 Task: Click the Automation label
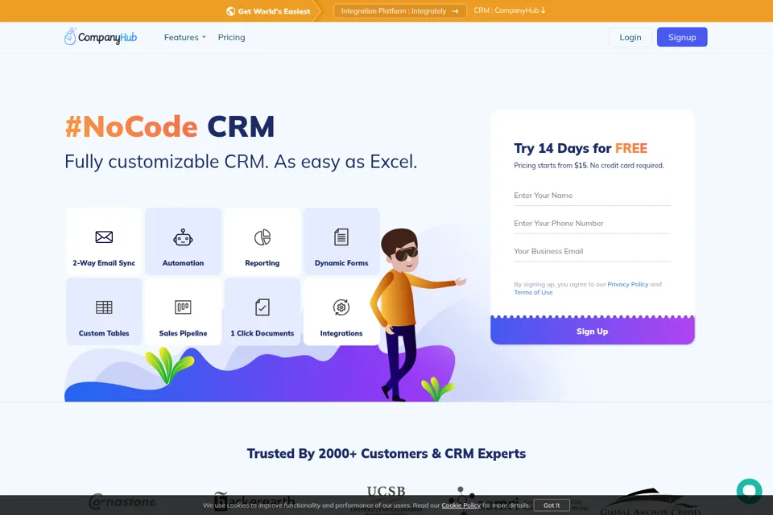pos(183,263)
